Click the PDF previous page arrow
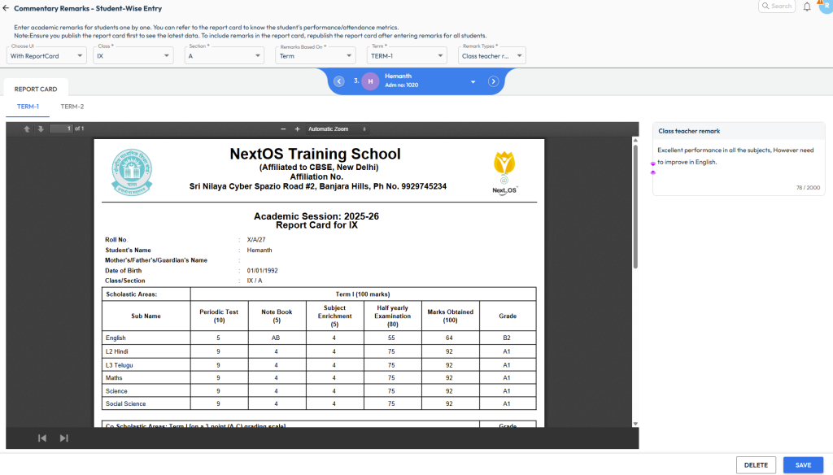833x475 pixels. [27, 129]
